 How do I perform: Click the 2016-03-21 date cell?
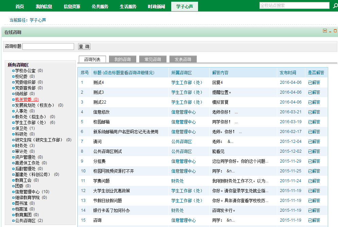click(290, 112)
